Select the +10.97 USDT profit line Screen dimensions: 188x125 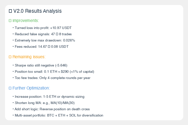click(43, 28)
